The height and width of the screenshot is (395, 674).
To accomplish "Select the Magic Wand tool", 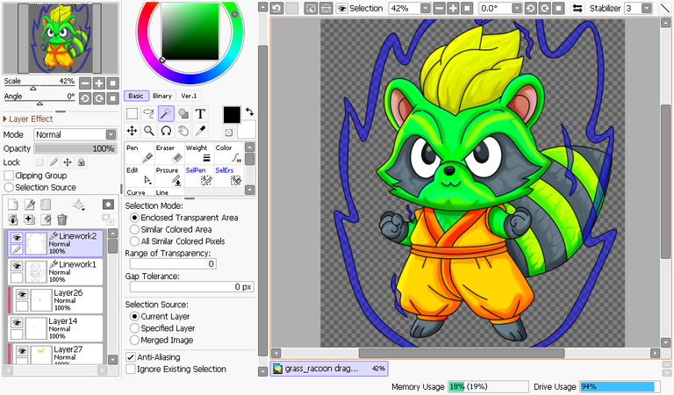I will click(166, 114).
